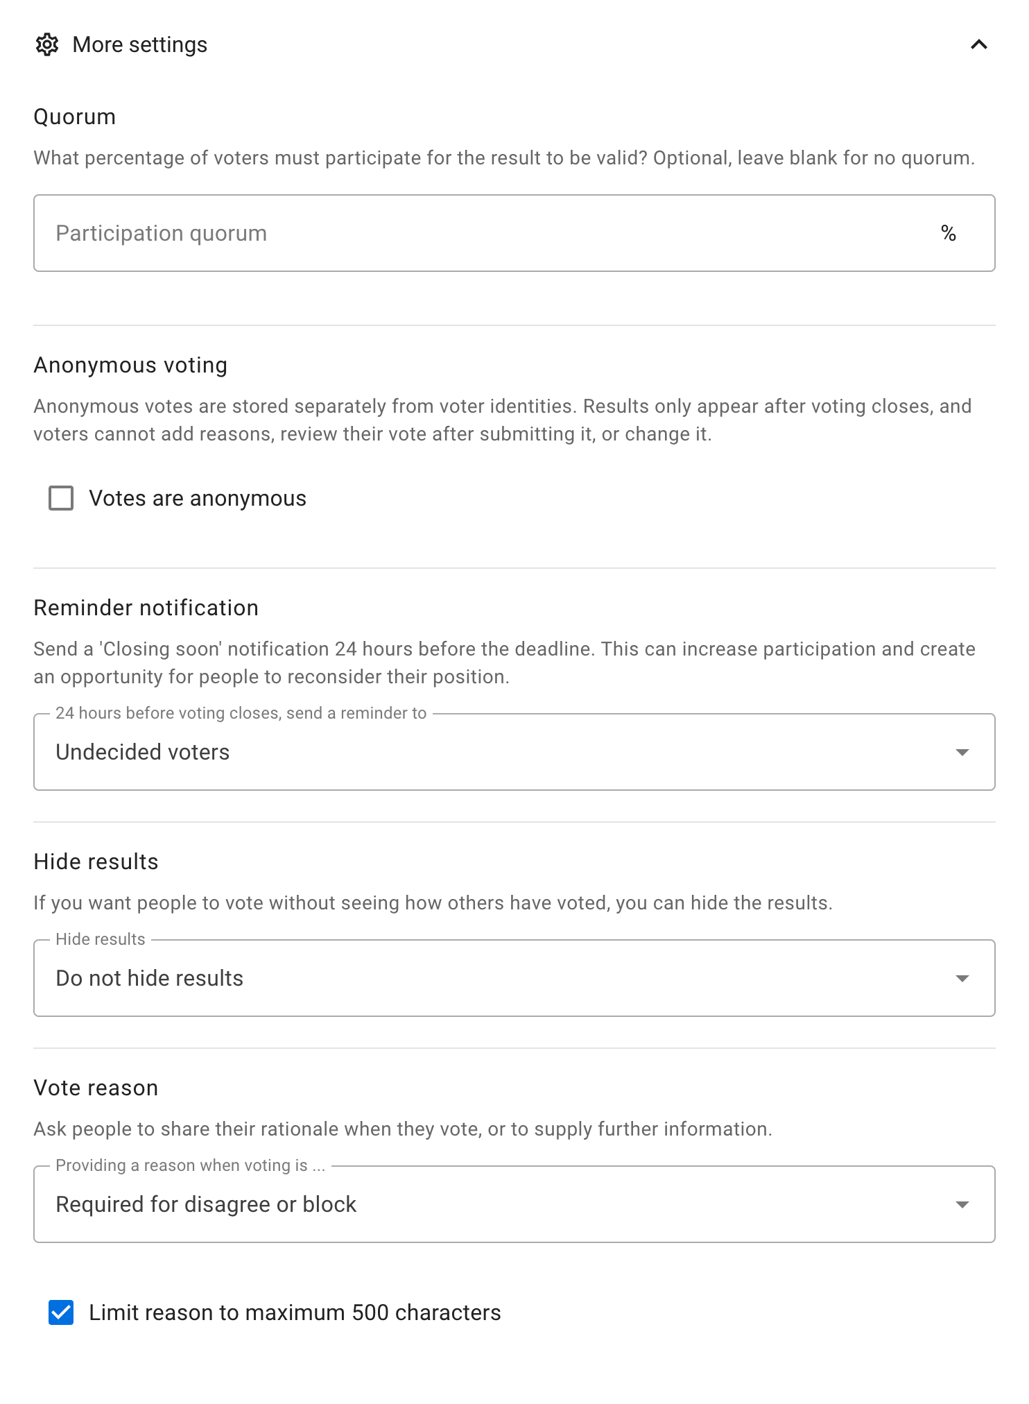Click the Hide results section heading

pyautogui.click(x=96, y=862)
